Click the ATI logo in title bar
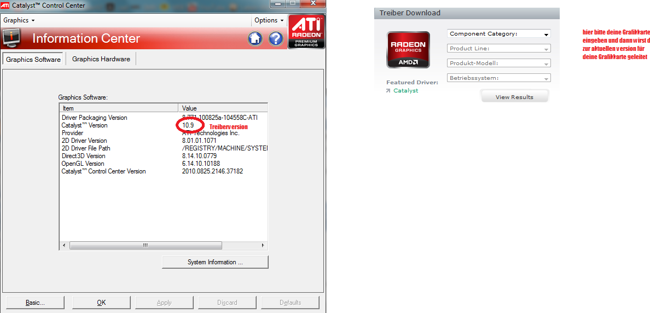The width and height of the screenshot is (650, 313). (x=5, y=5)
